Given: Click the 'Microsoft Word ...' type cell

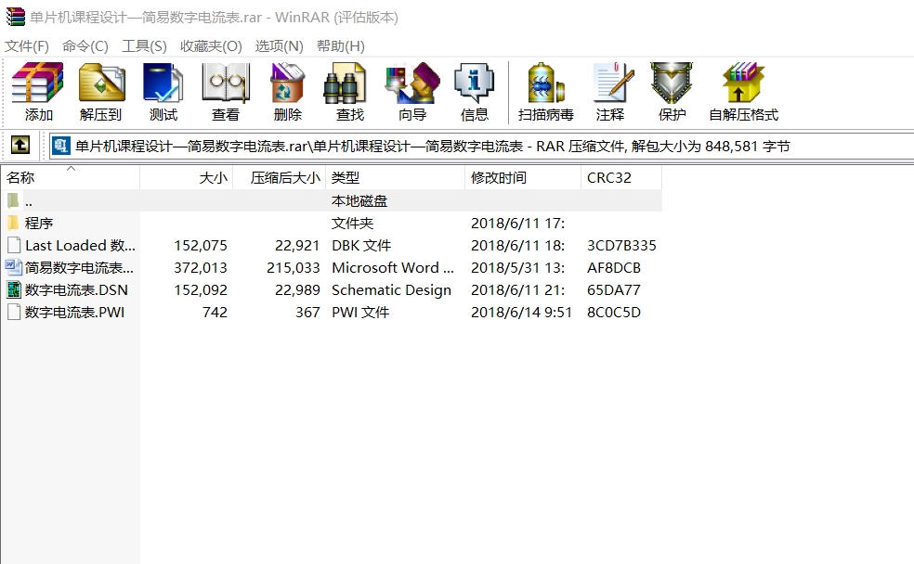Looking at the screenshot, I should [393, 267].
